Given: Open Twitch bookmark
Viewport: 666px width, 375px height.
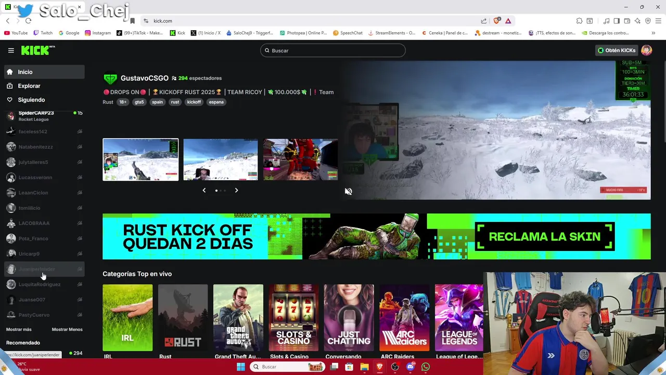Looking at the screenshot, I should point(43,33).
